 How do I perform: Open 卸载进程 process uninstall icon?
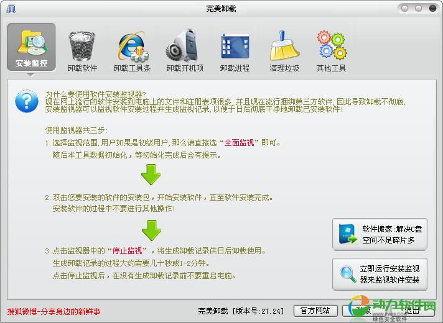(235, 48)
